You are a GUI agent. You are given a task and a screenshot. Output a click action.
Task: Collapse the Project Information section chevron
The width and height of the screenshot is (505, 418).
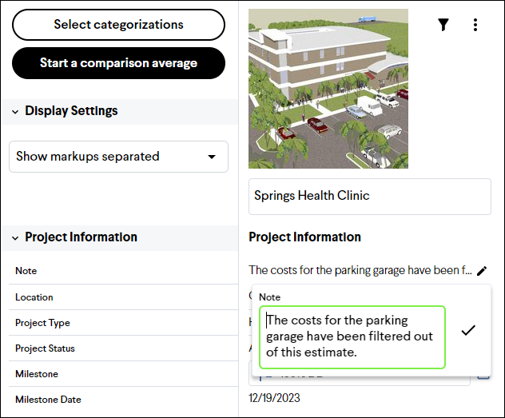[x=15, y=238]
